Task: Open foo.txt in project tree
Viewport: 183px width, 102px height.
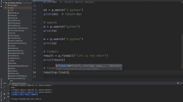Action: point(11,33)
